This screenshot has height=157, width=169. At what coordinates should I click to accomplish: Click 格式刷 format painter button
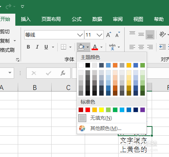(x=7, y=50)
